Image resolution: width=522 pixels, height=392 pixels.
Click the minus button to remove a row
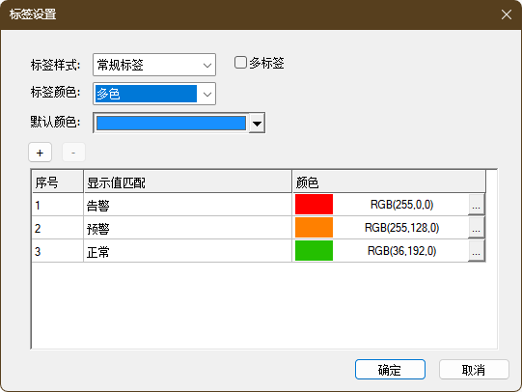coord(73,153)
